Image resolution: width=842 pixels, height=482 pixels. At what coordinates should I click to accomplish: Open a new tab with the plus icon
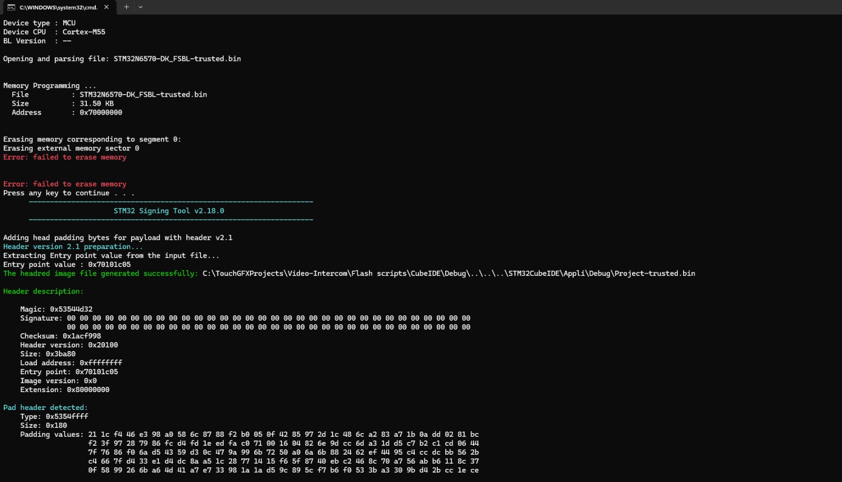click(126, 7)
